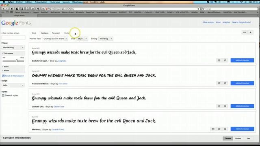Switch to the Poster preview tab
Viewport: 260px width, 146px height.
tap(67, 33)
